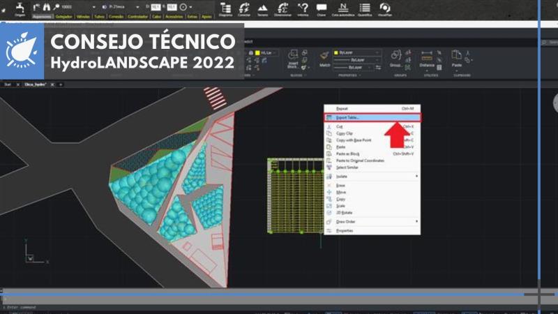The height and width of the screenshot is (314, 558).
Task: Expand the Paste options arrow
Action: tap(457, 71)
